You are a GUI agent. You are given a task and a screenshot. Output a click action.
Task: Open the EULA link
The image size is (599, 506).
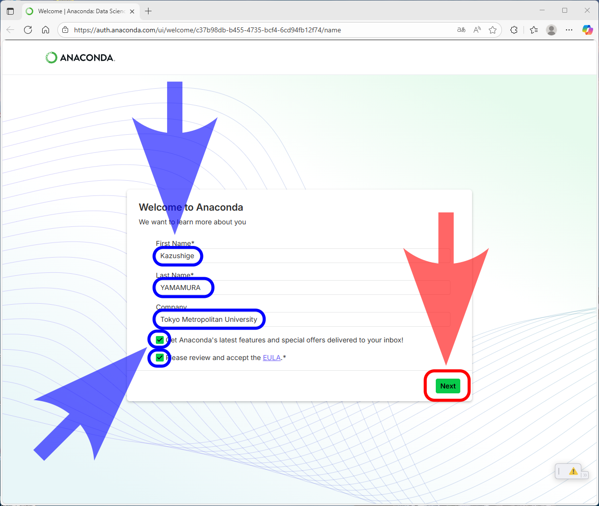pos(272,358)
